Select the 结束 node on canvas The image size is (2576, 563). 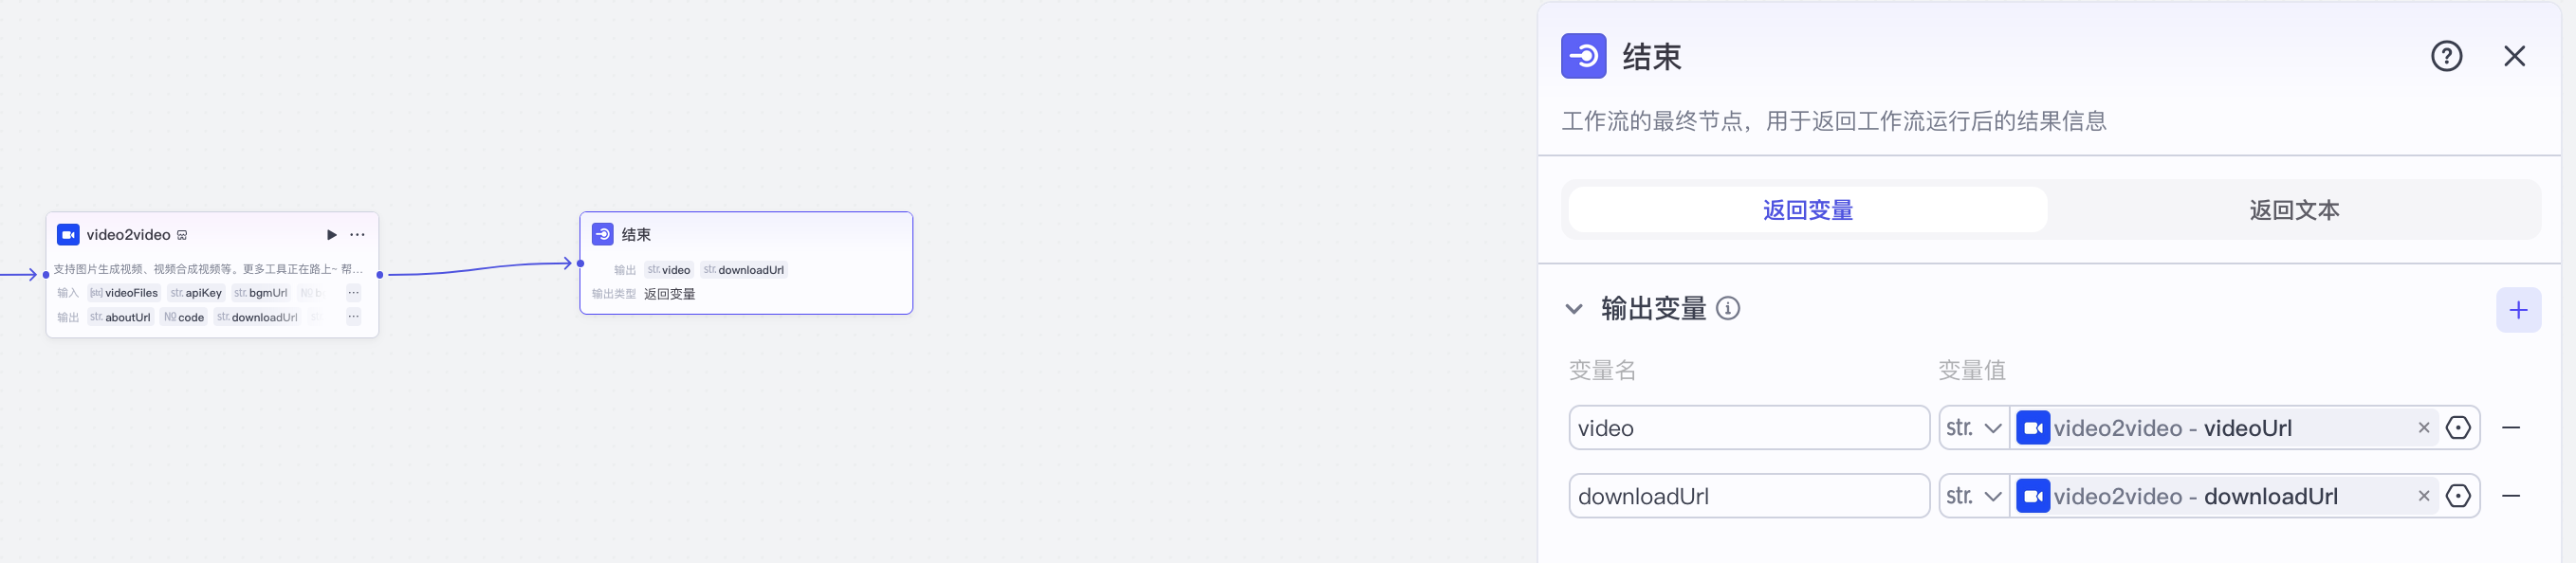click(745, 235)
